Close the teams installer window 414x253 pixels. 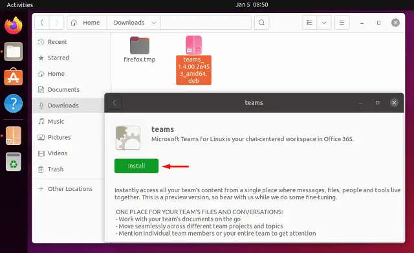[x=394, y=102]
